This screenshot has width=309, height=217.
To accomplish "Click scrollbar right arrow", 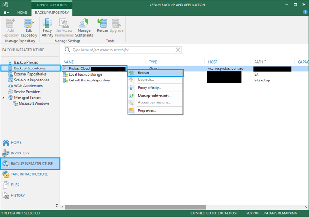I will tap(306, 207).
